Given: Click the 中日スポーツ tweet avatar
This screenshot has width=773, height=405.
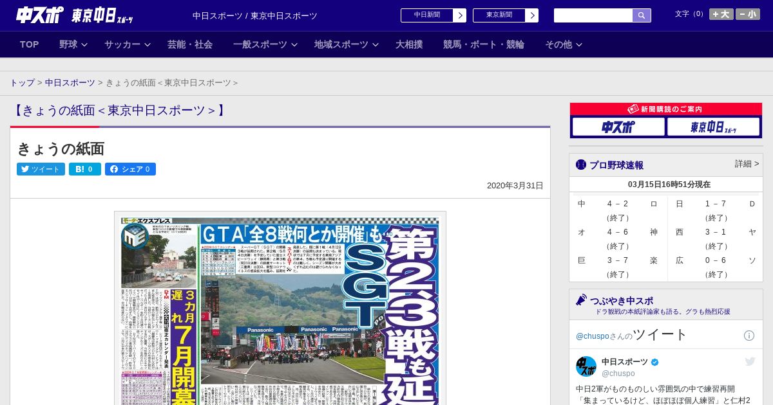Looking at the screenshot, I should pyautogui.click(x=586, y=366).
